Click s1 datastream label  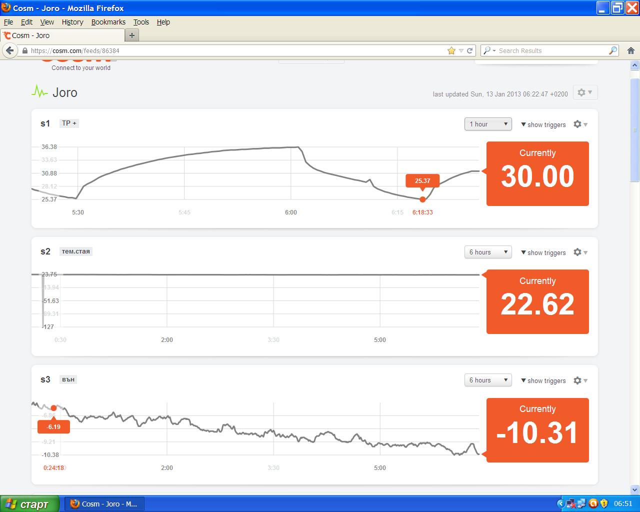45,123
